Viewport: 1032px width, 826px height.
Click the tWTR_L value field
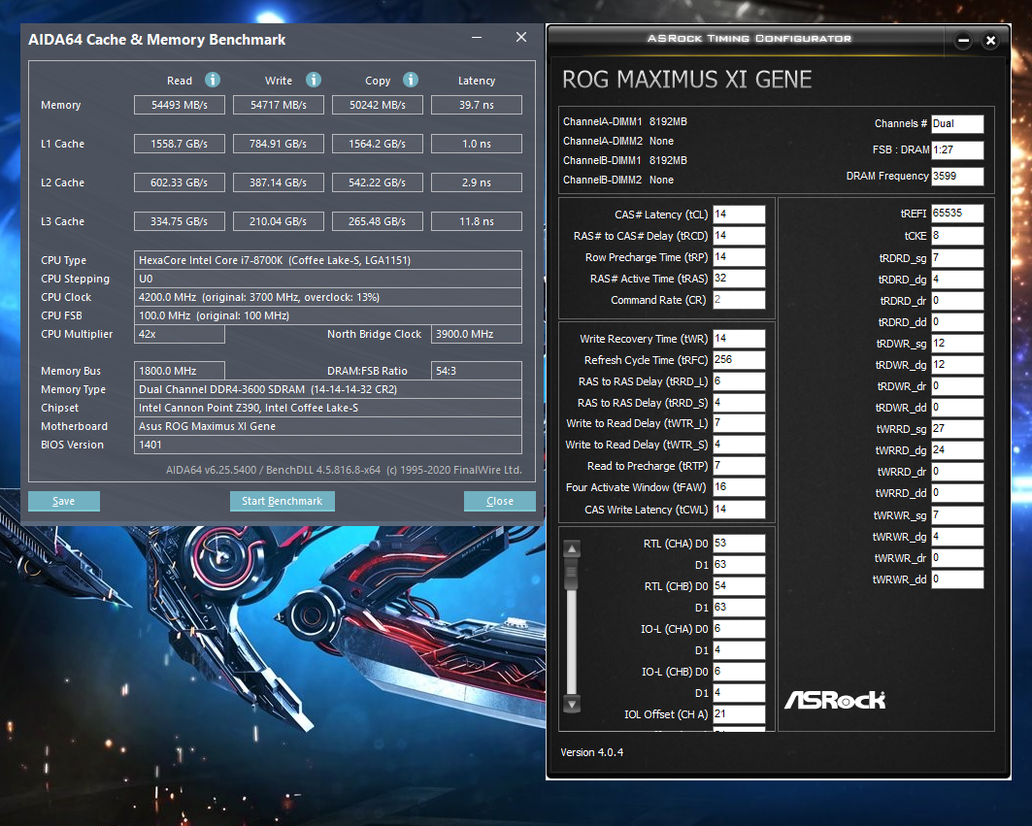click(739, 423)
